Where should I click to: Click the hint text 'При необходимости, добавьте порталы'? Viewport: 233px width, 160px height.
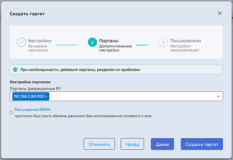[x=58, y=70]
